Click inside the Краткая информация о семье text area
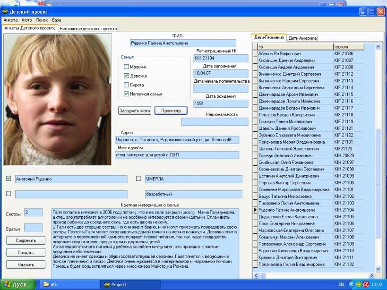 pyautogui.click(x=145, y=243)
